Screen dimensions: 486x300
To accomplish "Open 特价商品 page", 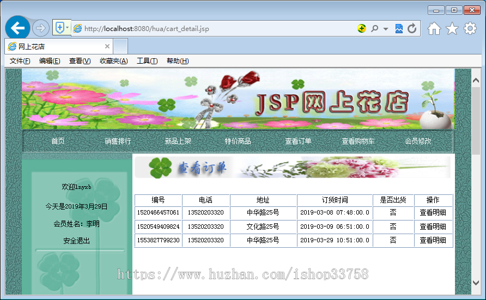I will 238,141.
